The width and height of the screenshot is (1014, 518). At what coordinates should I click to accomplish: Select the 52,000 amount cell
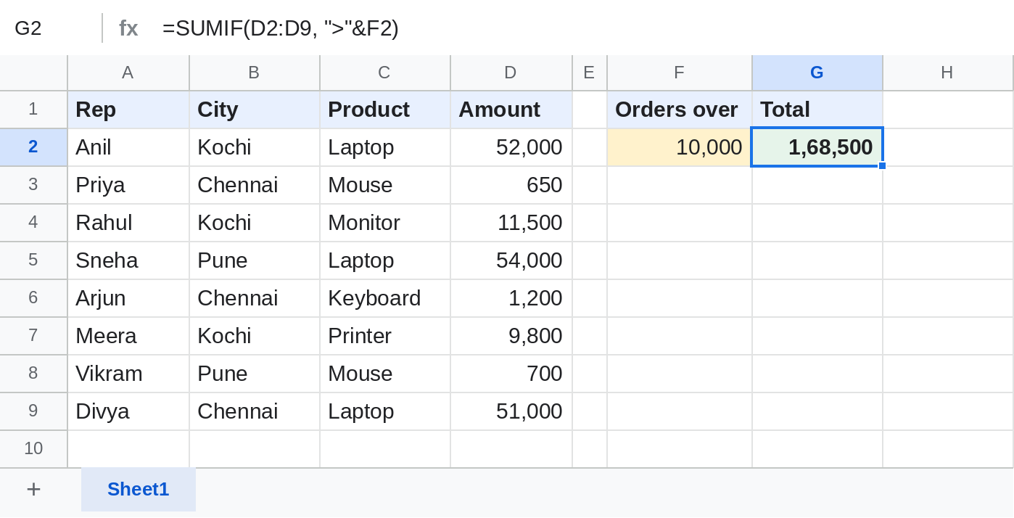pyautogui.click(x=511, y=147)
